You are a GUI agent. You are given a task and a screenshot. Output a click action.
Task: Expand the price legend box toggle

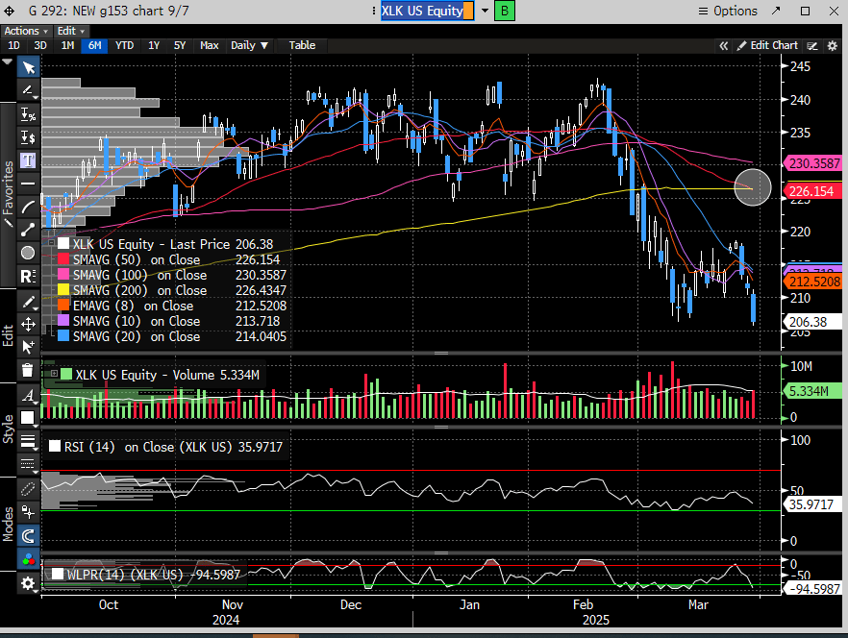pyautogui.click(x=51, y=243)
